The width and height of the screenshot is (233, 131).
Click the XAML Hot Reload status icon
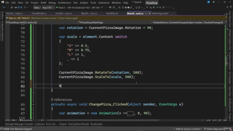pyautogui.click(x=1, y=129)
